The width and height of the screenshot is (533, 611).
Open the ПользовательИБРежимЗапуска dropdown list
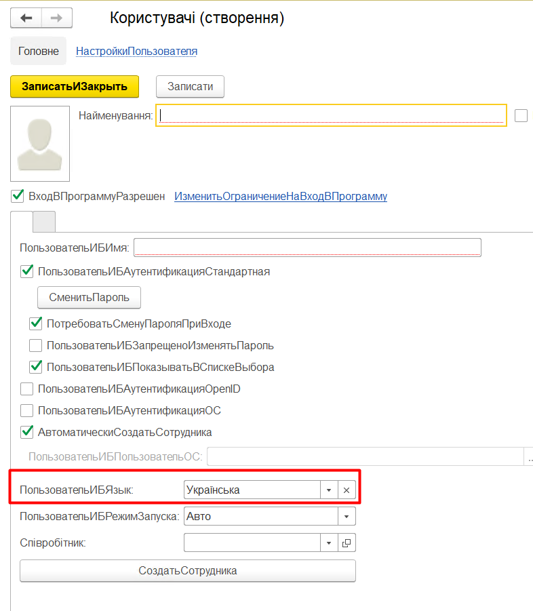347,517
